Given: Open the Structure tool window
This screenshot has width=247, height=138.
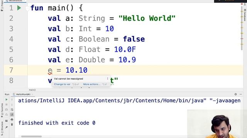Looking at the screenshot, I should [2, 128].
